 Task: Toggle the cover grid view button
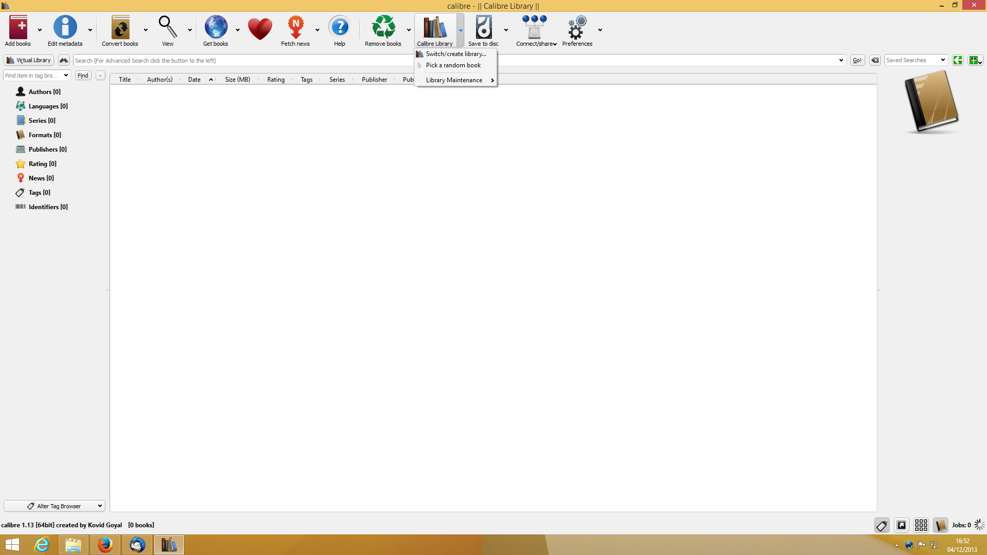click(921, 525)
